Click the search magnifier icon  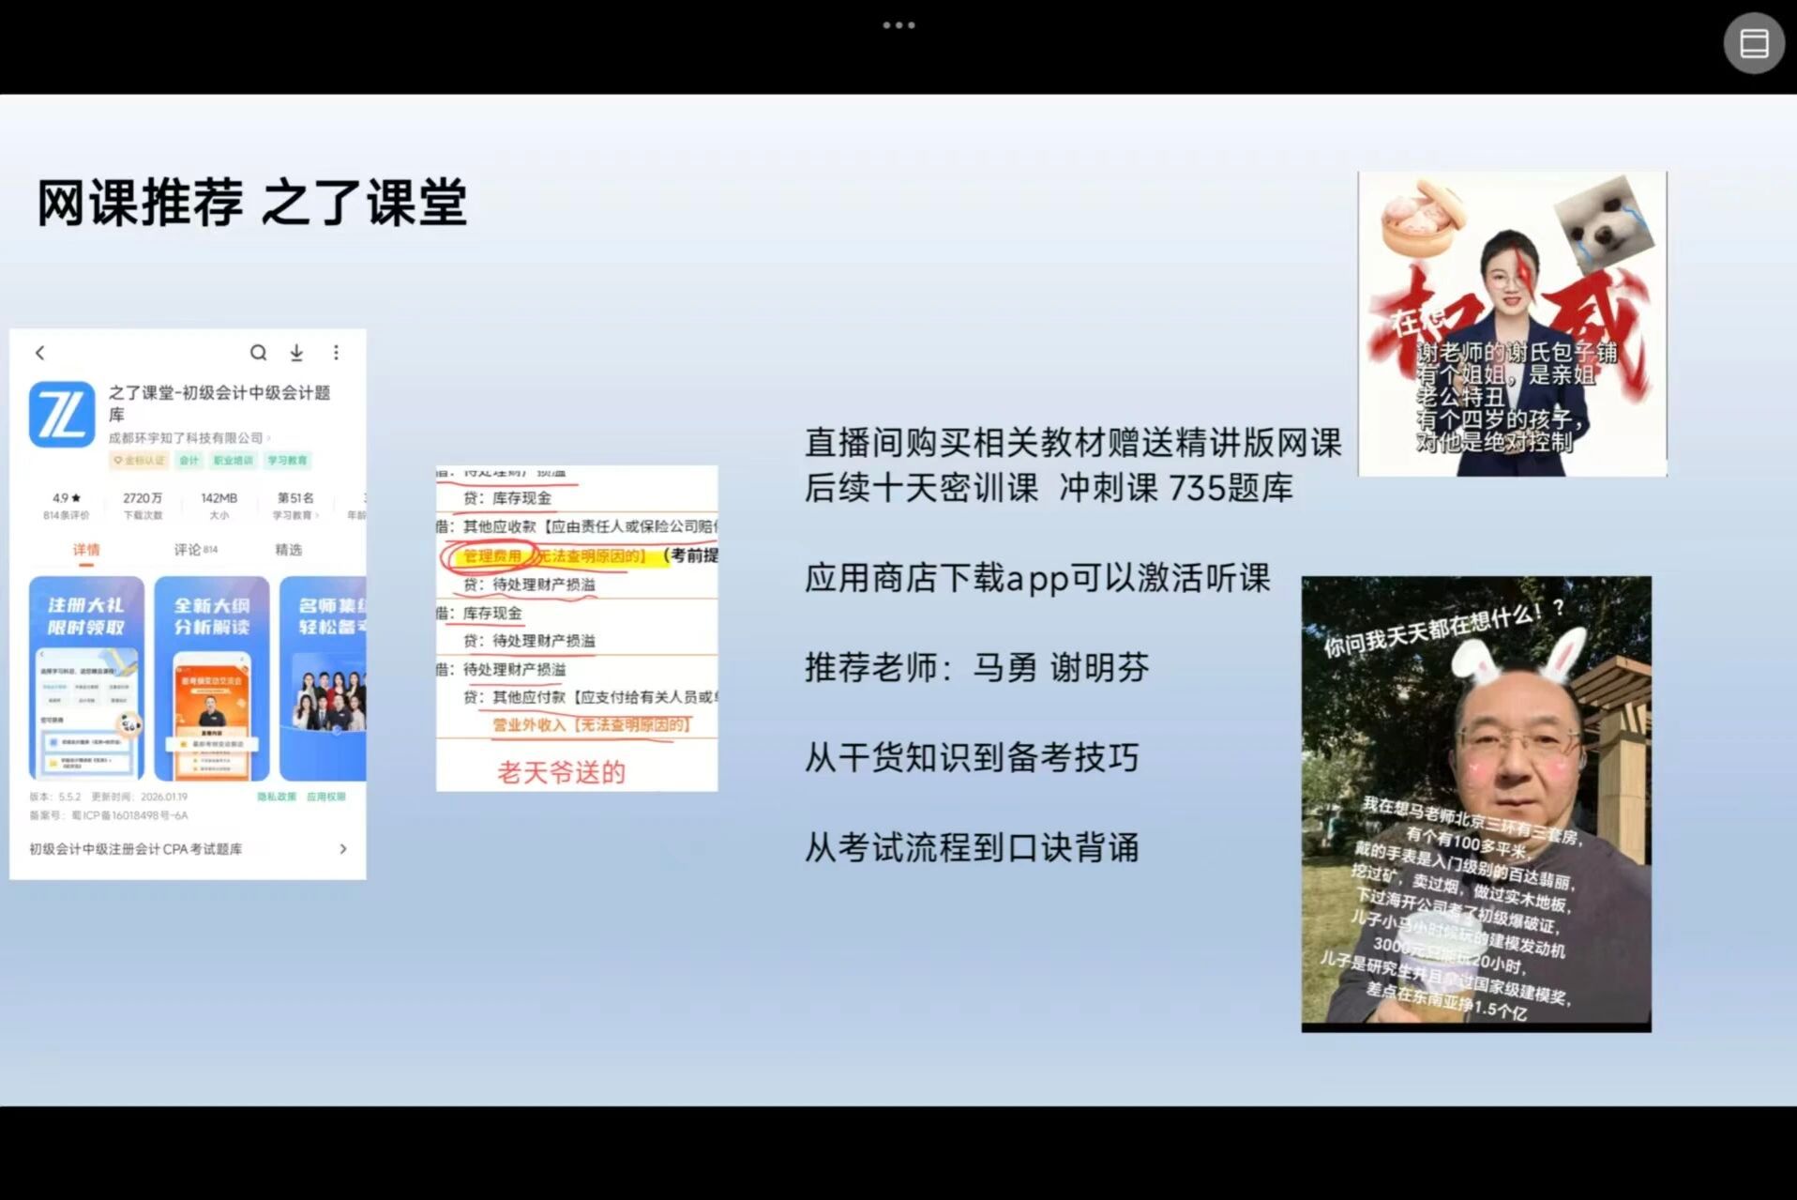pyautogui.click(x=258, y=353)
